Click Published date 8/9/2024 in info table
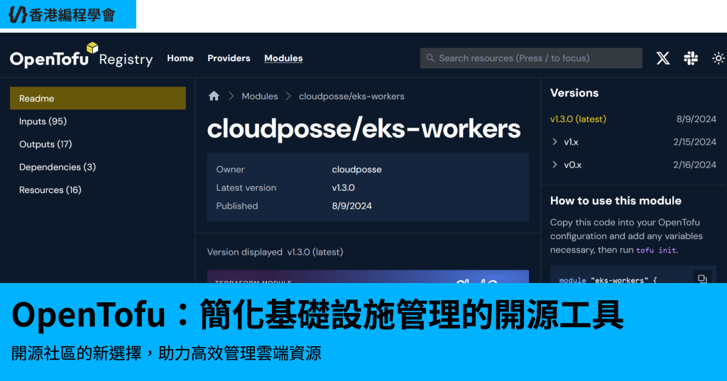Viewport: 727px width, 381px height. [351, 206]
